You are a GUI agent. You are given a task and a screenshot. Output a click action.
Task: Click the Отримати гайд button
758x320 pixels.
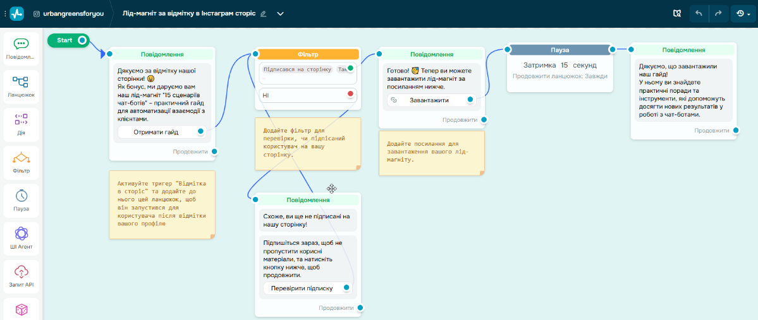pyautogui.click(x=156, y=132)
